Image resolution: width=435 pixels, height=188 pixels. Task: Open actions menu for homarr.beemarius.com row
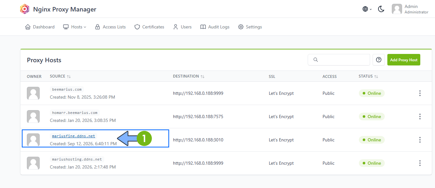point(420,117)
